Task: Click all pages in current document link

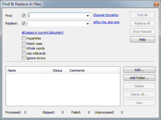Action: pos(42,32)
